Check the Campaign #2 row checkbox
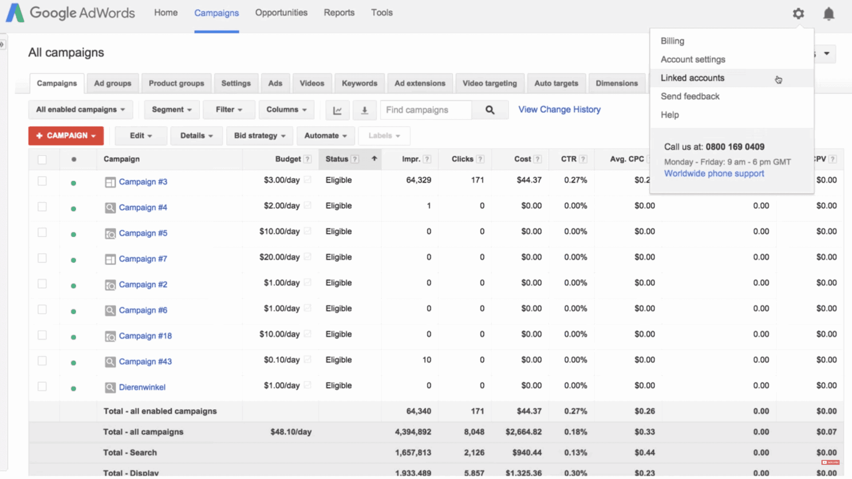The height and width of the screenshot is (479, 852). coord(42,284)
